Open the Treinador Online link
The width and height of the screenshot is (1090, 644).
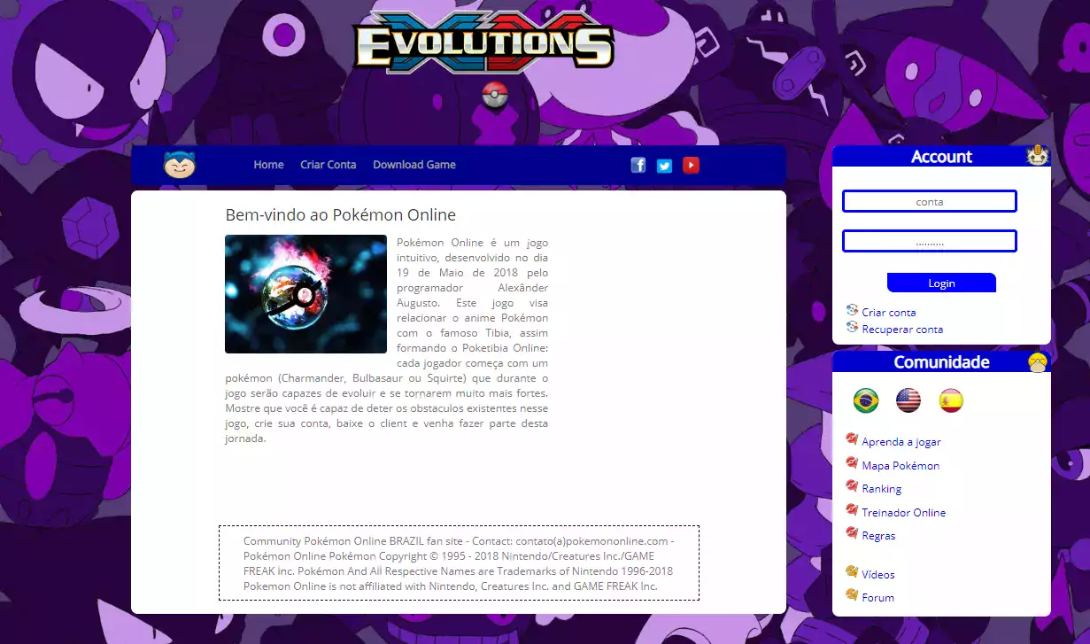(904, 513)
